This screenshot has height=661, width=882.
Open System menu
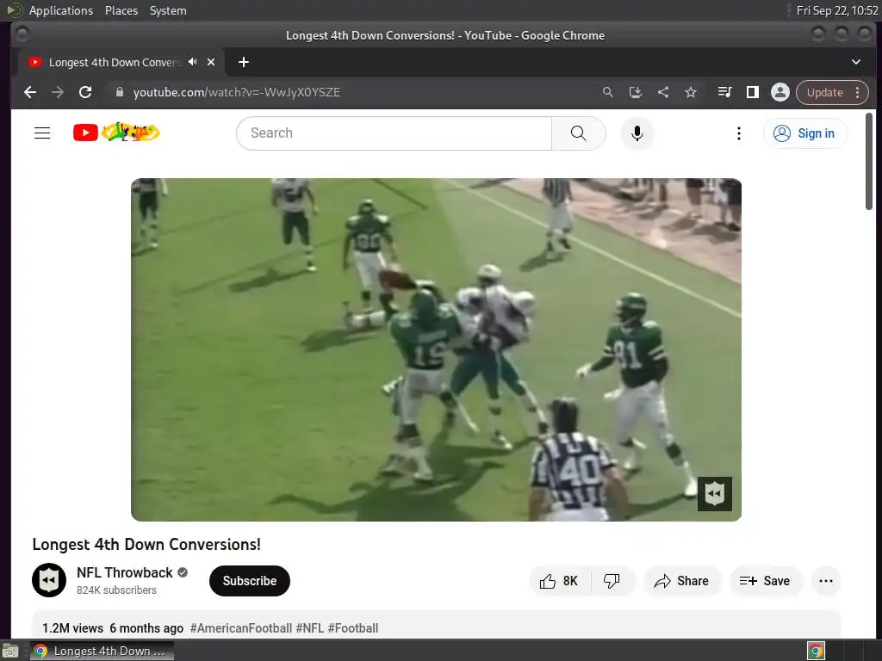(168, 10)
